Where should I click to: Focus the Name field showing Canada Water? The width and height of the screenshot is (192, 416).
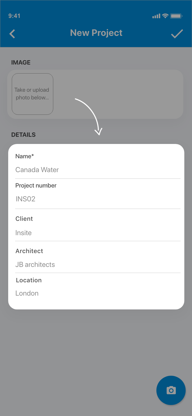point(37,170)
